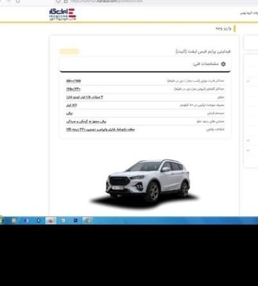
Task: Select the highlighted red browser taskbar icon
Action: pos(51,220)
